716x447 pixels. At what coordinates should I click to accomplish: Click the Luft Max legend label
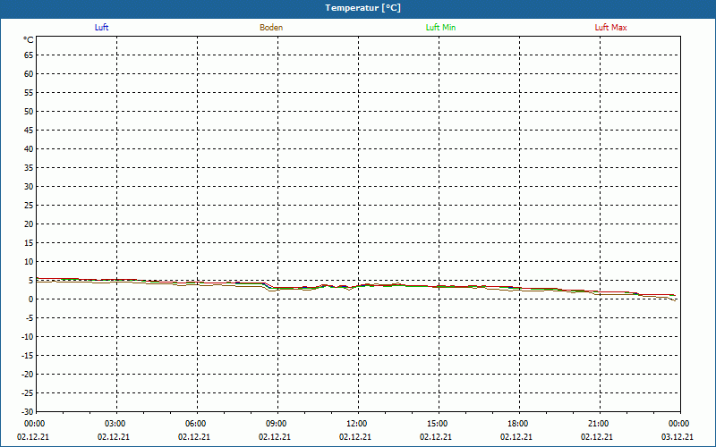(610, 28)
